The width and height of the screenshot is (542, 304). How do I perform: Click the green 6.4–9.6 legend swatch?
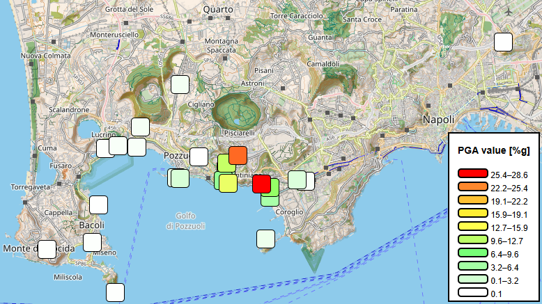[x=473, y=253]
